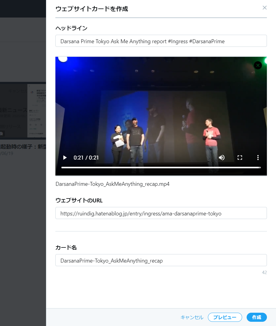Screen dimensions: 276x326
Task: Click the video filename DarsanaPrime-Tokyo_AskMeAnything_recap.mp4
Action: pyautogui.click(x=113, y=184)
